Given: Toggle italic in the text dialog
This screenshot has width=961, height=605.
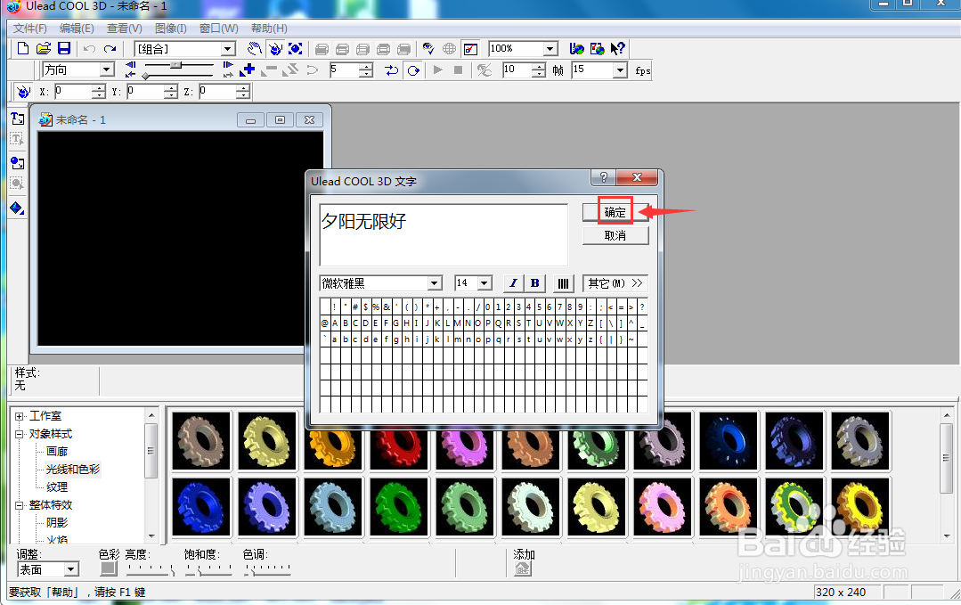Looking at the screenshot, I should 513,283.
